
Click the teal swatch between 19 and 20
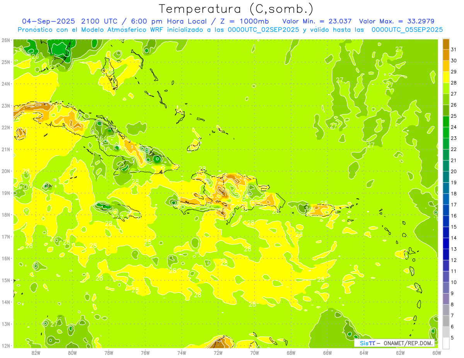click(x=446, y=177)
